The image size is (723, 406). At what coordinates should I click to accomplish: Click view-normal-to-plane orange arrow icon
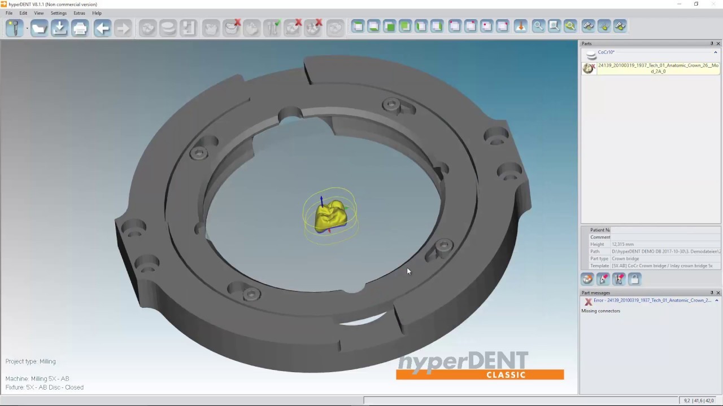(520, 26)
